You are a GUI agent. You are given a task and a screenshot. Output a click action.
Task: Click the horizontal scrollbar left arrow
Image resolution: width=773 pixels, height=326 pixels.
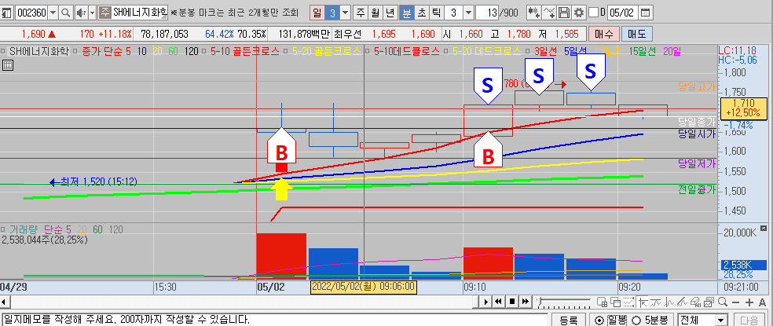click(x=5, y=302)
